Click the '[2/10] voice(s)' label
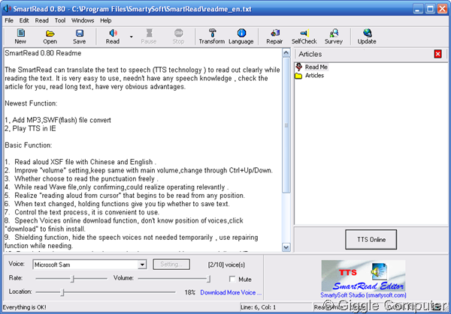The width and height of the screenshot is (451, 314). [226, 265]
